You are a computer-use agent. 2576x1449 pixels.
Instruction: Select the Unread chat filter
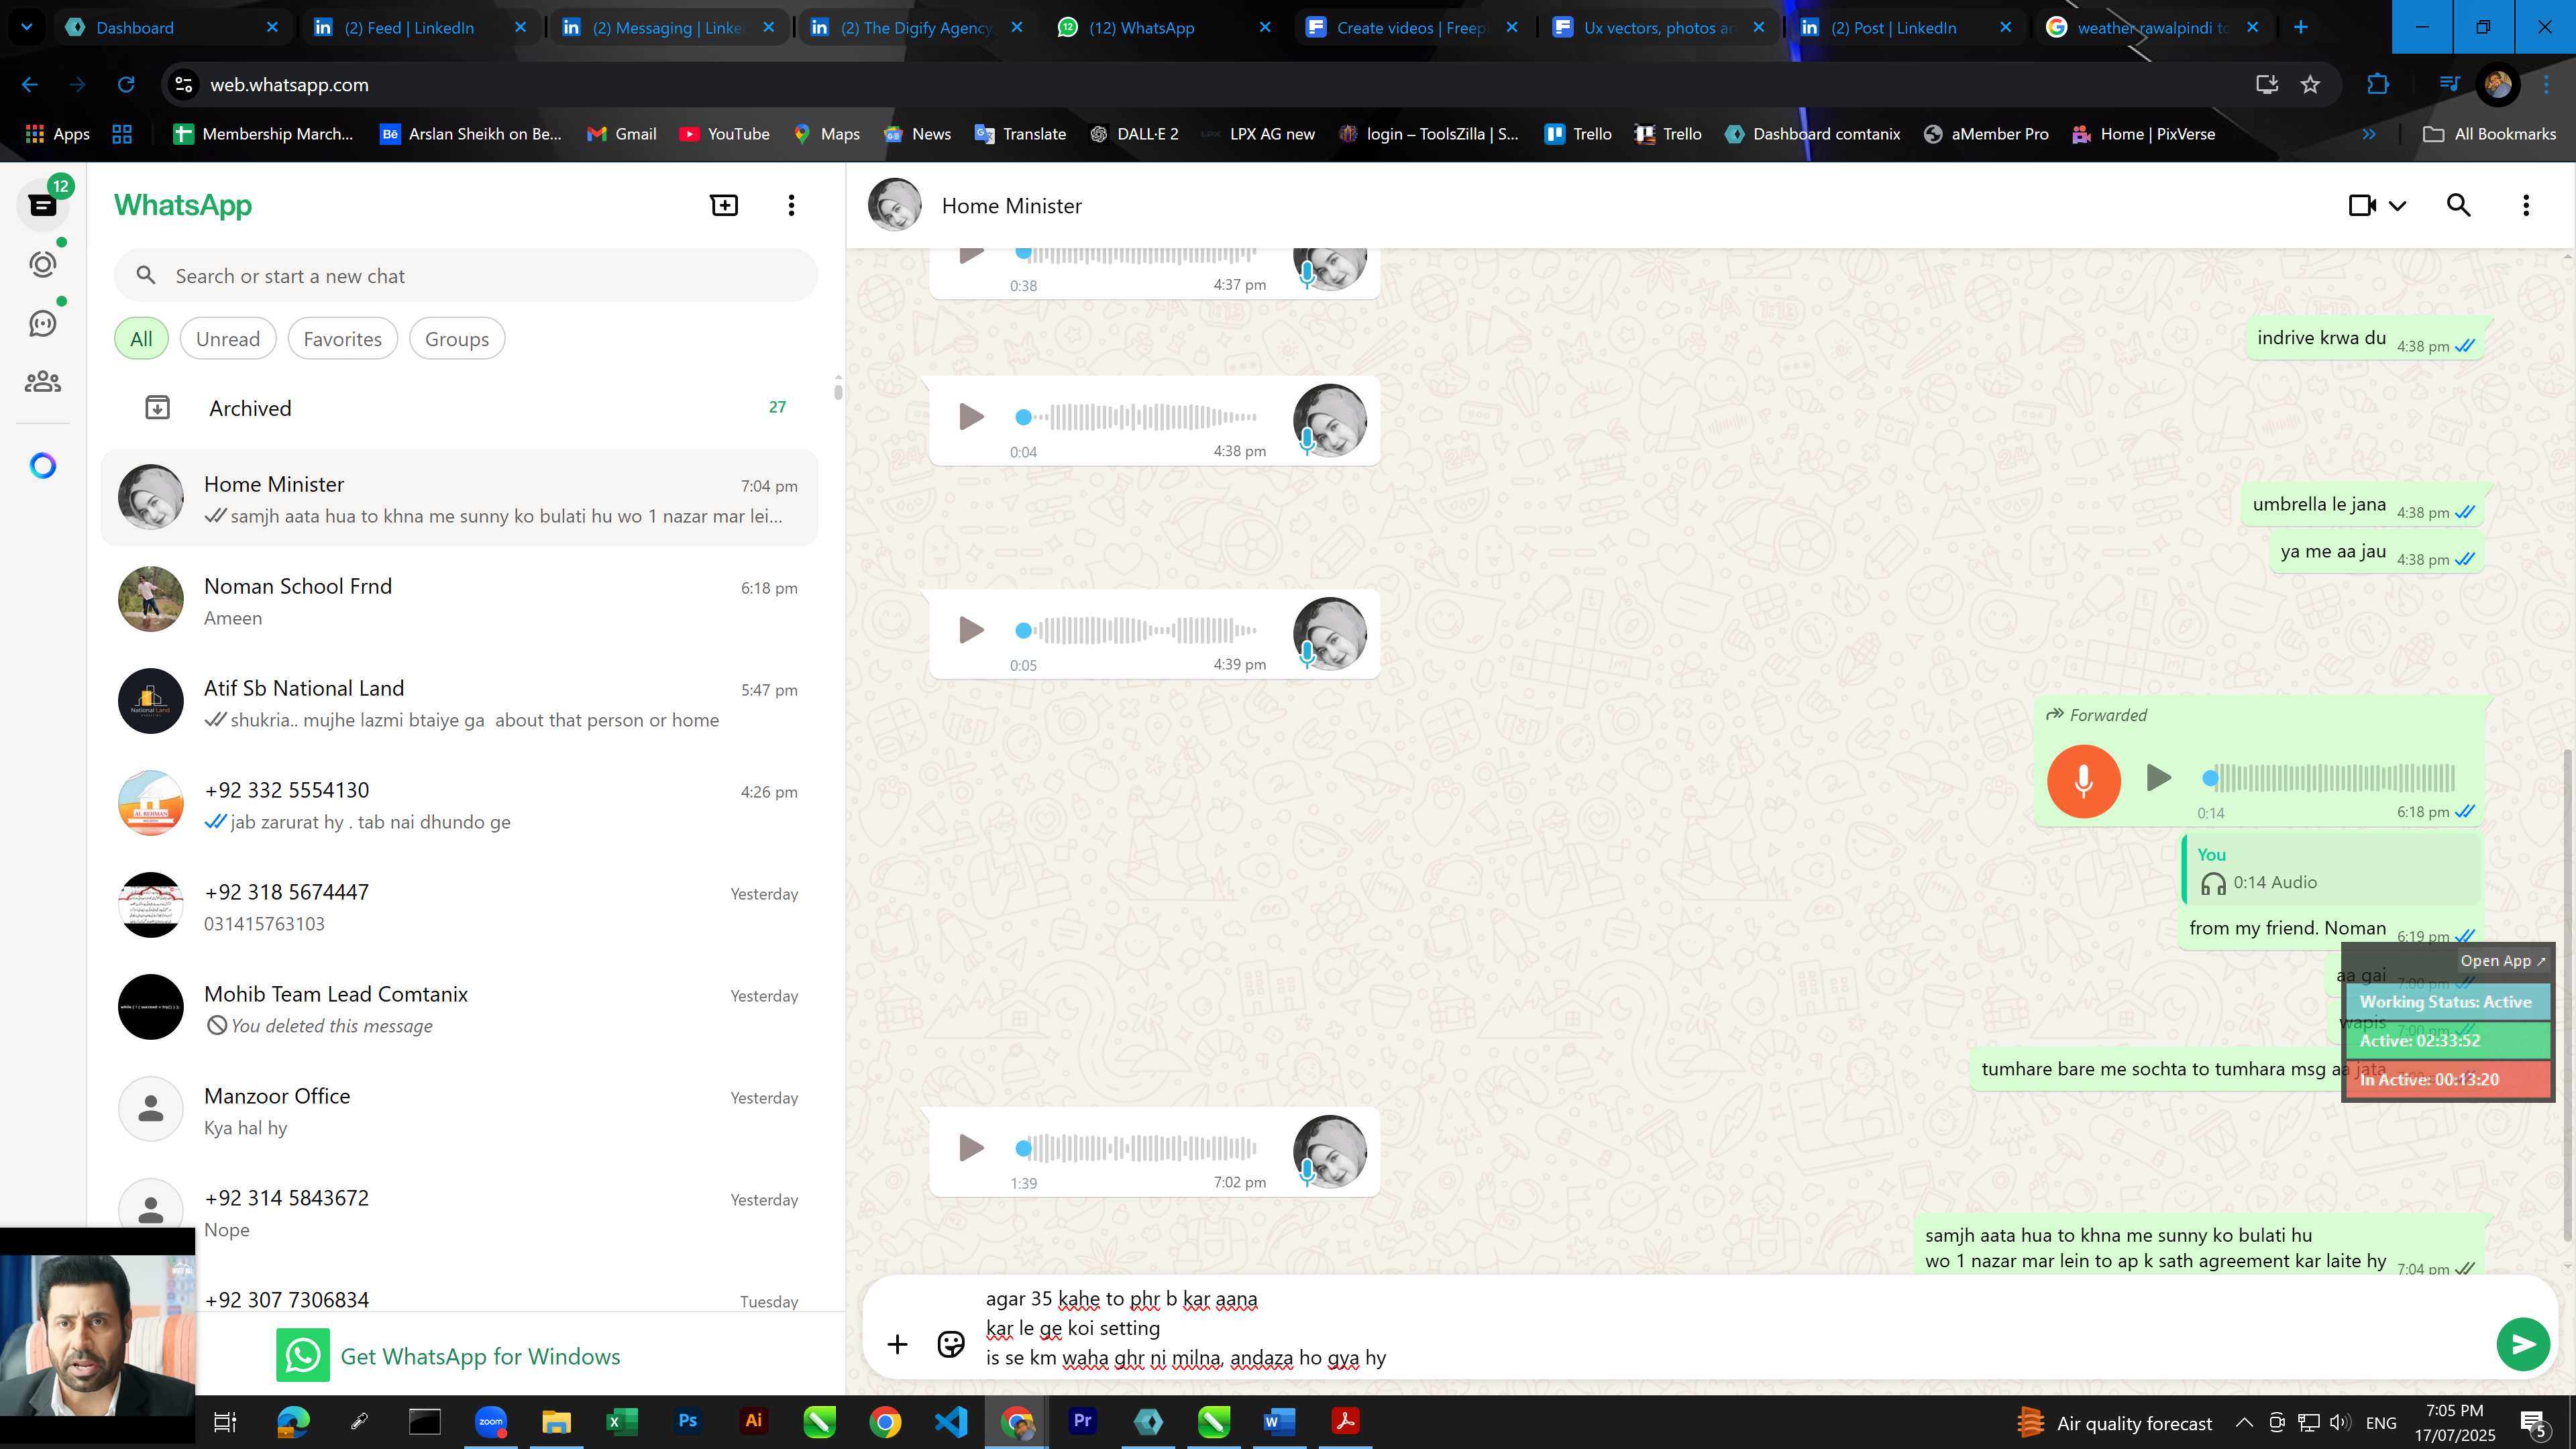228,339
